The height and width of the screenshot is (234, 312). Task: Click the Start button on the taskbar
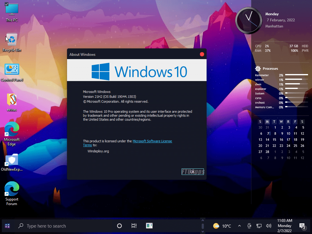coord(7,226)
